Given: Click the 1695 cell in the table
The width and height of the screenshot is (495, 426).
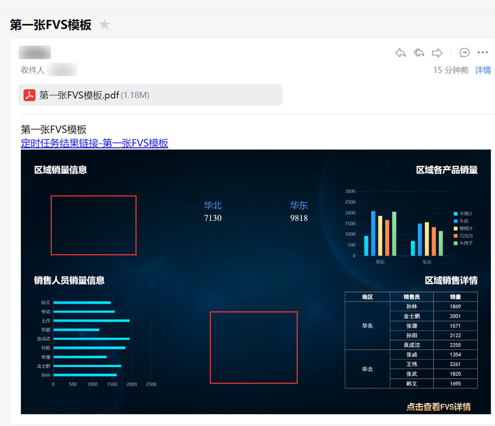Looking at the screenshot, I should coord(455,384).
